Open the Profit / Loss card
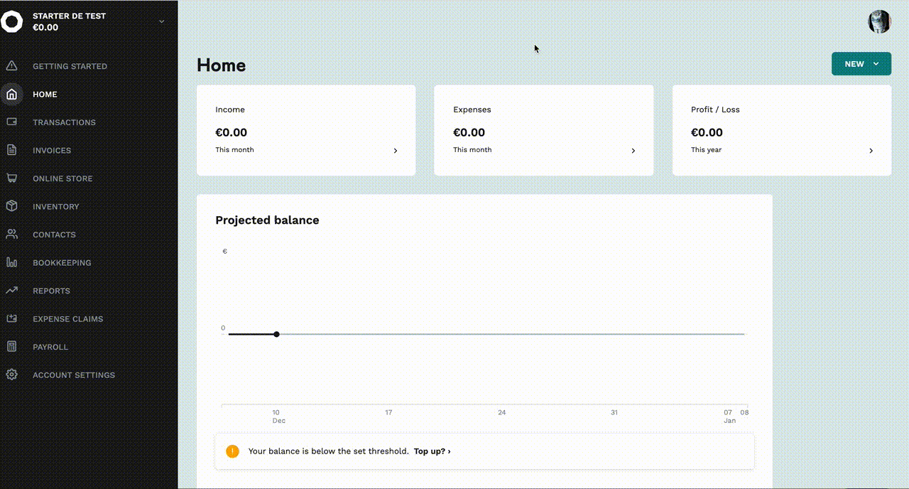 click(781, 130)
